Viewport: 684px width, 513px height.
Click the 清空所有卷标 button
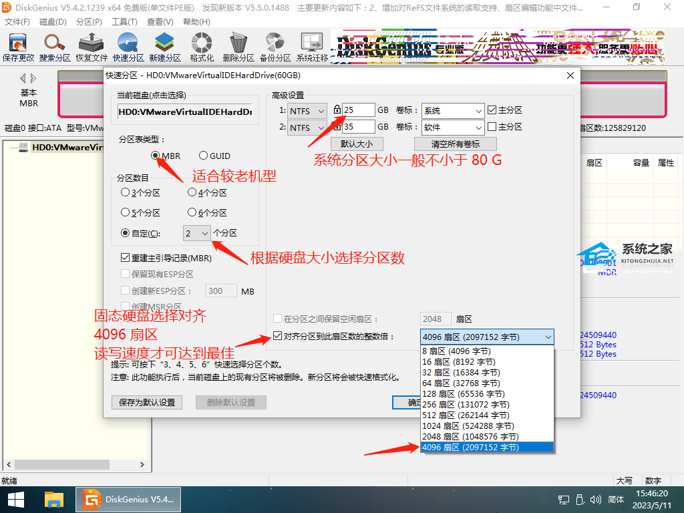(x=456, y=144)
